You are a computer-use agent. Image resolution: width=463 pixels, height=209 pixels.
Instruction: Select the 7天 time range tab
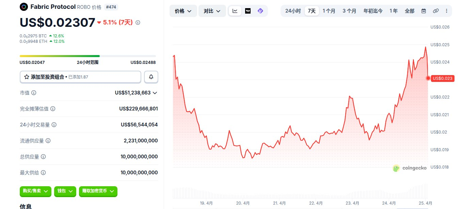[x=312, y=11]
